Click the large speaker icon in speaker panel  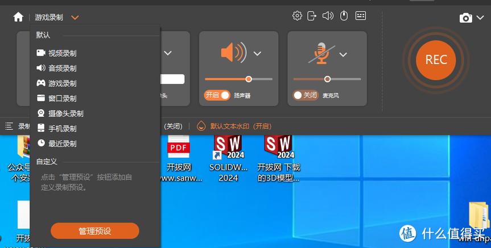pyautogui.click(x=233, y=52)
